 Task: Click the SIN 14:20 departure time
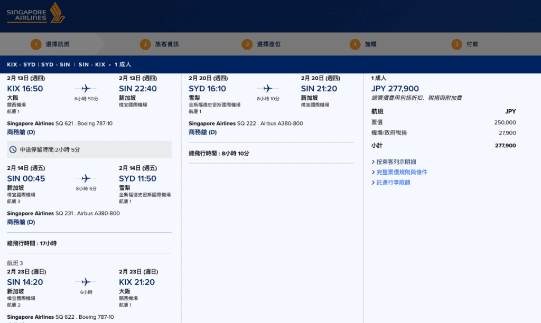[25, 282]
